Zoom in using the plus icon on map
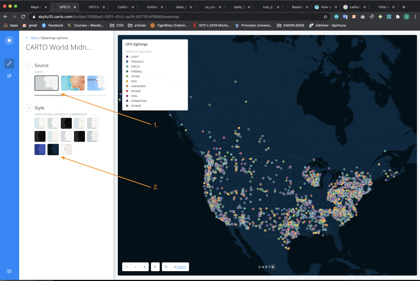420x281 pixels. click(x=144, y=267)
